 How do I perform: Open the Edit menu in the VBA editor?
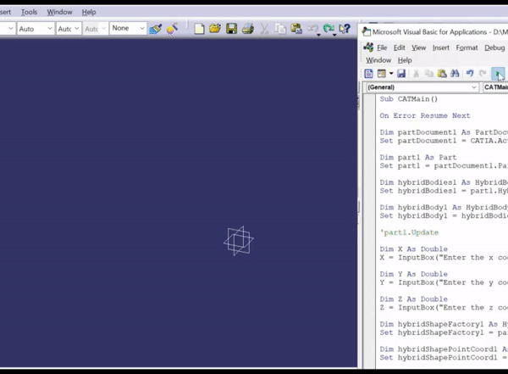click(x=399, y=47)
